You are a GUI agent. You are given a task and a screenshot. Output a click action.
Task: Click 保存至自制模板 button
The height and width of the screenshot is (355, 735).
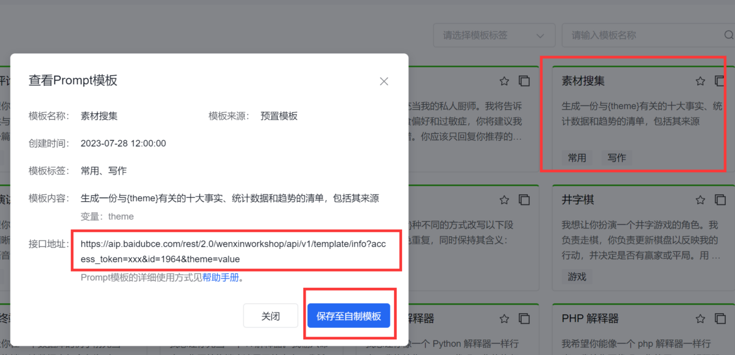tap(349, 316)
